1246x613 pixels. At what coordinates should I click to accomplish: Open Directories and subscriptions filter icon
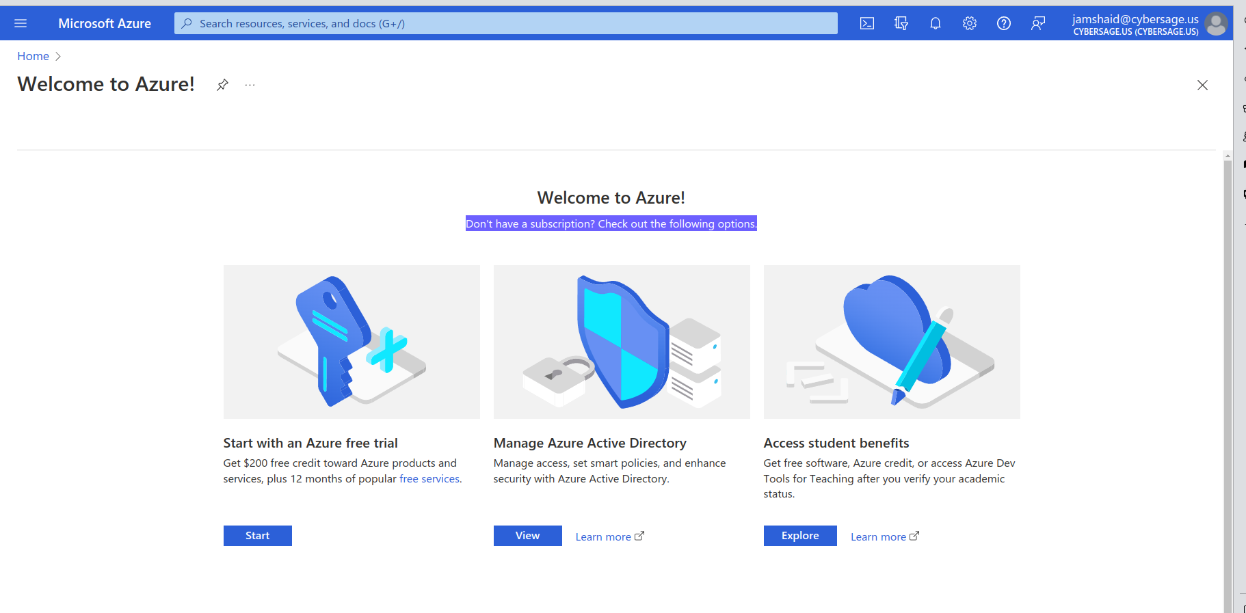(x=901, y=23)
